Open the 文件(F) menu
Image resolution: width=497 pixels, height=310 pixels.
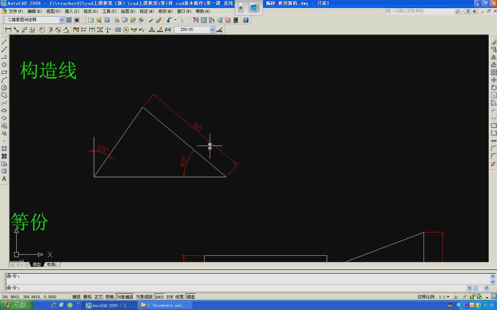pos(16,11)
